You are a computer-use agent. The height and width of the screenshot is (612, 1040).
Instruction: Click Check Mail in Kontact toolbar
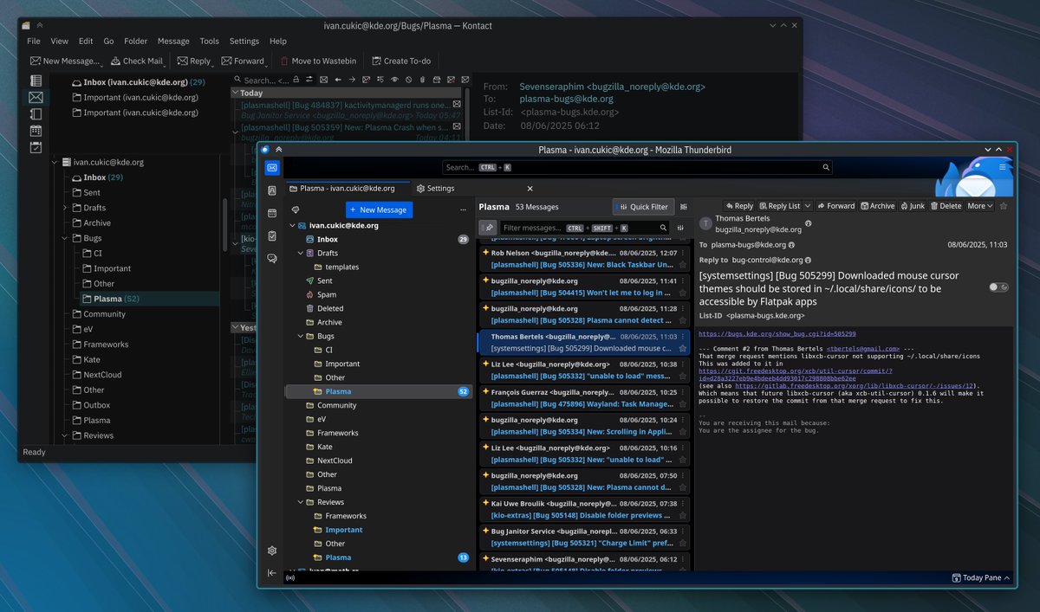(x=137, y=61)
